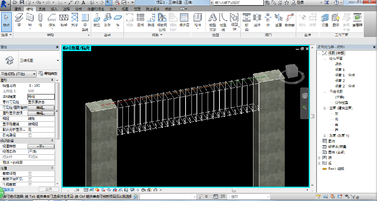Click the 编辑类型 button
Screen dimensions: 377x201
(48, 74)
